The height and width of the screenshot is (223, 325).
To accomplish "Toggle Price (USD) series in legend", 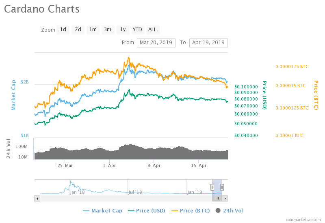I will coord(147,211).
